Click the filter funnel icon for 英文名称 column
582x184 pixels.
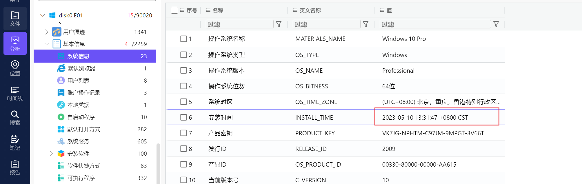point(365,24)
